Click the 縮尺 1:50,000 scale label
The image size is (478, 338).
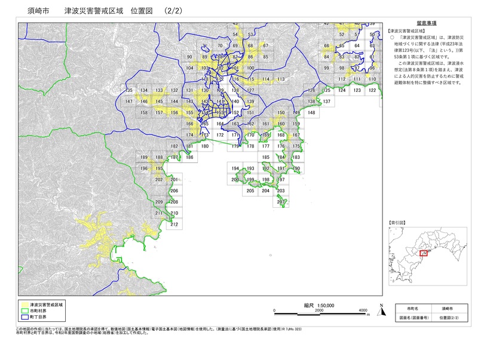(x=318, y=305)
